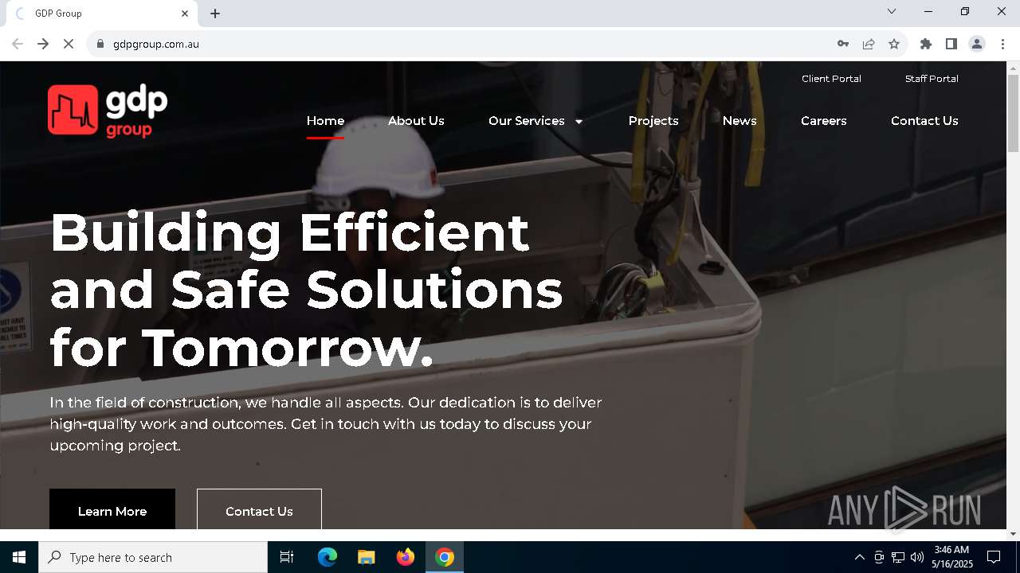This screenshot has height=573, width=1020.
Task: Click hero Contact Us button
Action: pyautogui.click(x=259, y=509)
